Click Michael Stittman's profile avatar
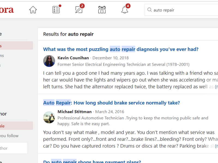Screen dimensions: 218x163 [x=49, y=117]
